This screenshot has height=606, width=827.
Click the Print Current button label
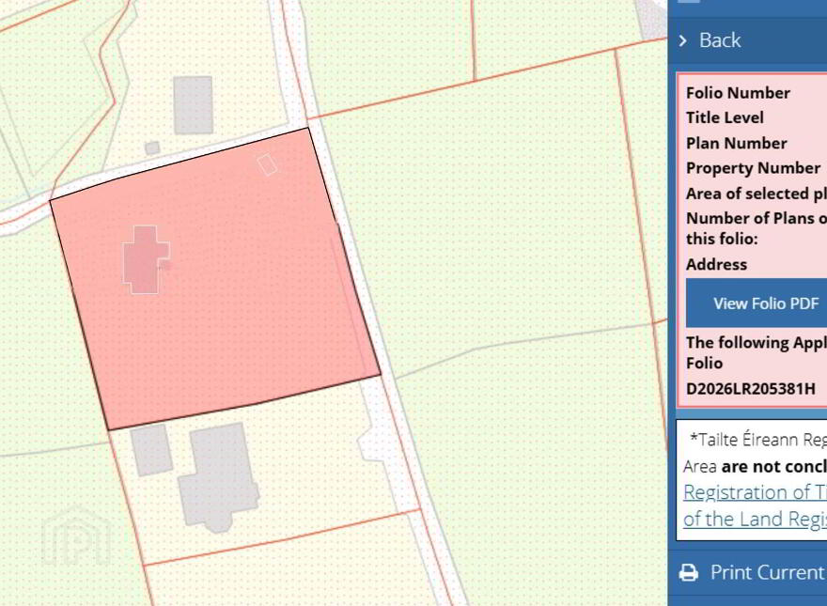769,573
